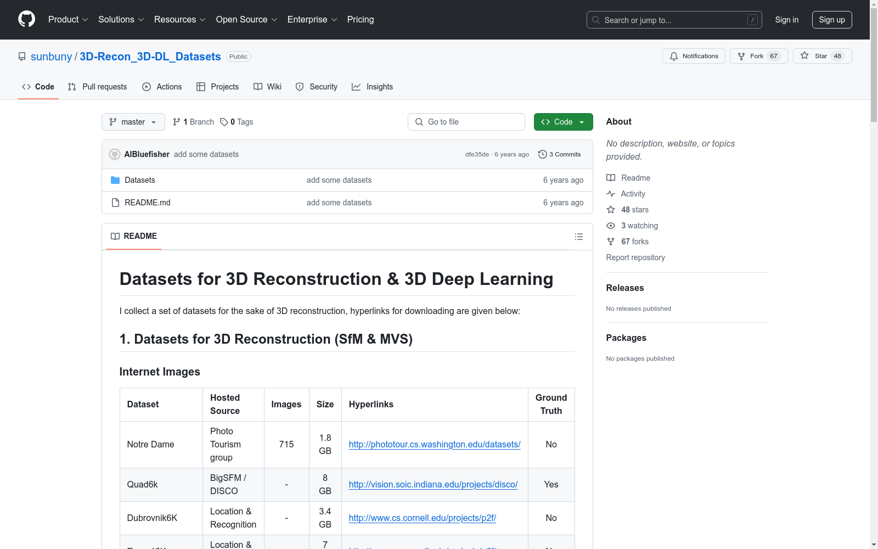Open the GitHub homepage logo
The width and height of the screenshot is (878, 549).
[26, 19]
